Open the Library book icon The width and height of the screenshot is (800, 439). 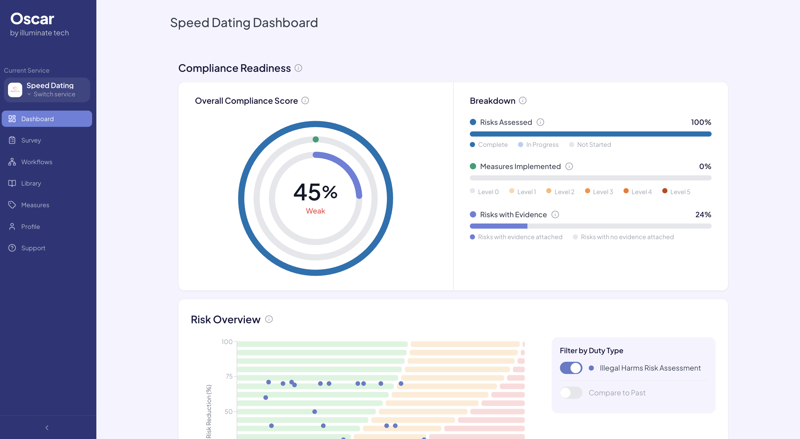[x=12, y=183]
